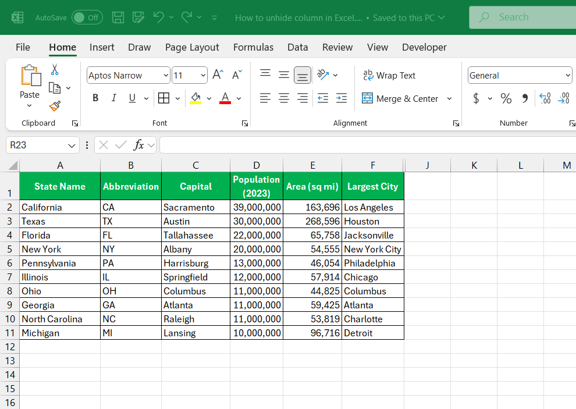Apply Percent Style

click(506, 98)
